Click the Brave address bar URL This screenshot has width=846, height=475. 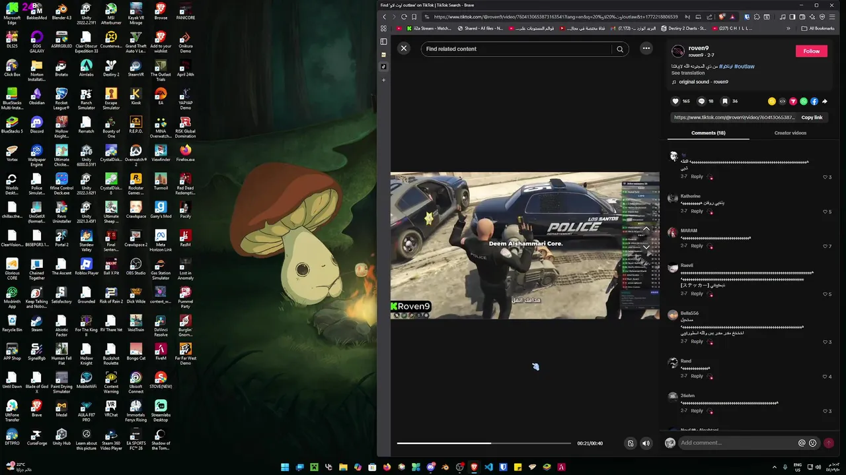pyautogui.click(x=555, y=16)
